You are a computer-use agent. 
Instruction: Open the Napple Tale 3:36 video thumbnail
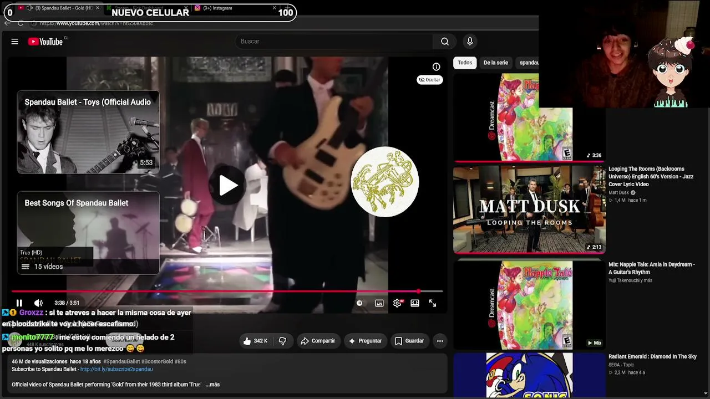pyautogui.click(x=529, y=117)
